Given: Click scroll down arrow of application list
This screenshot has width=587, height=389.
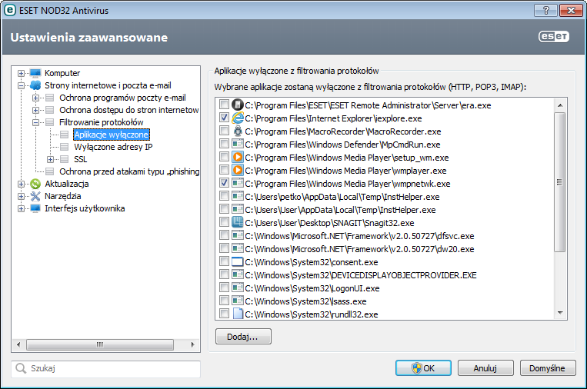Looking at the screenshot, I should pos(560,313).
